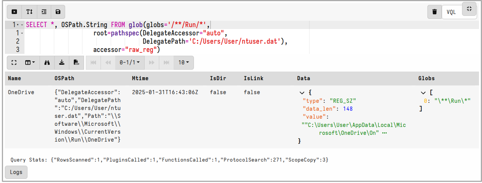The width and height of the screenshot is (482, 183).
Task: Place cursor at end of the SELECT line
Action: click(x=209, y=25)
